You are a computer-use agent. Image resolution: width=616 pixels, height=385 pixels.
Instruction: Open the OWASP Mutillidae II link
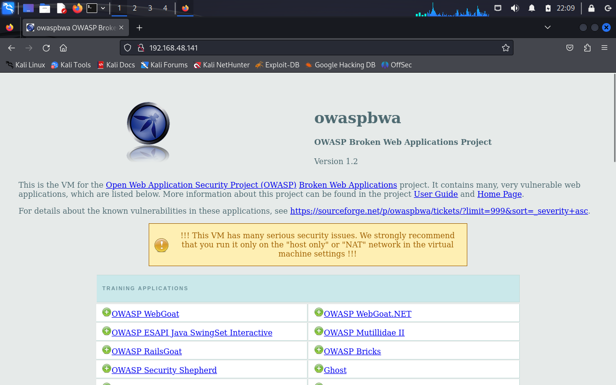click(364, 333)
